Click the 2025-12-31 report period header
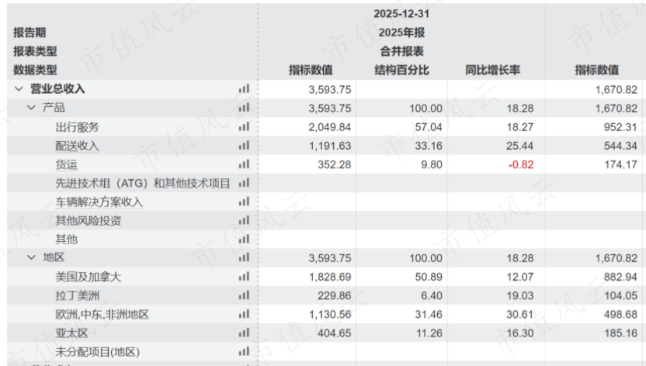The image size is (646, 366). pos(401,14)
